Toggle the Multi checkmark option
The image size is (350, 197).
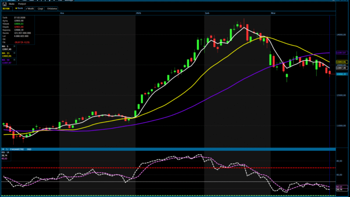30,8
